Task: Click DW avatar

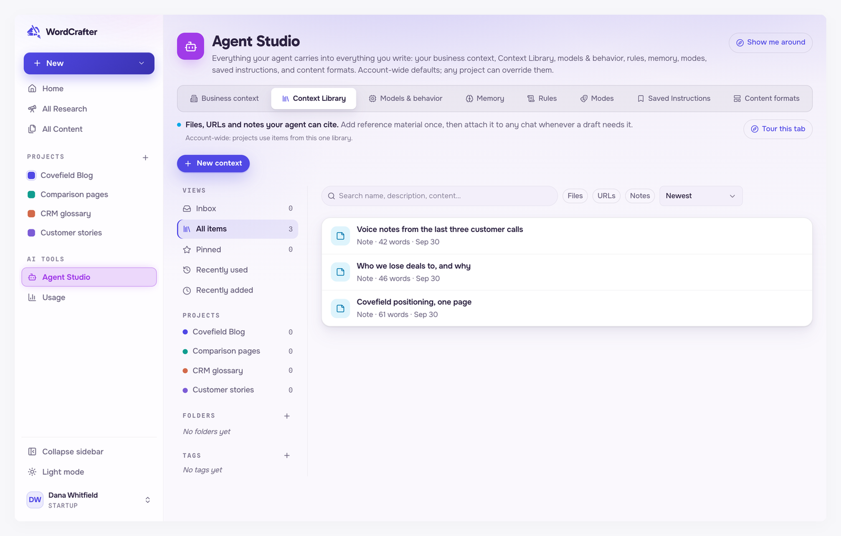Action: 35,500
